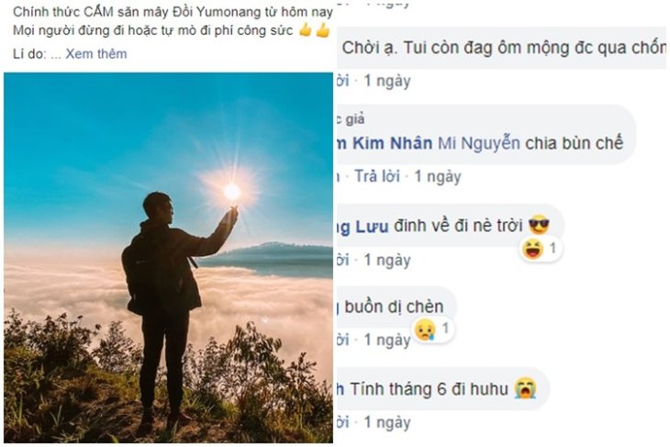Open tagged profile Mi Nguyễn

[478, 143]
